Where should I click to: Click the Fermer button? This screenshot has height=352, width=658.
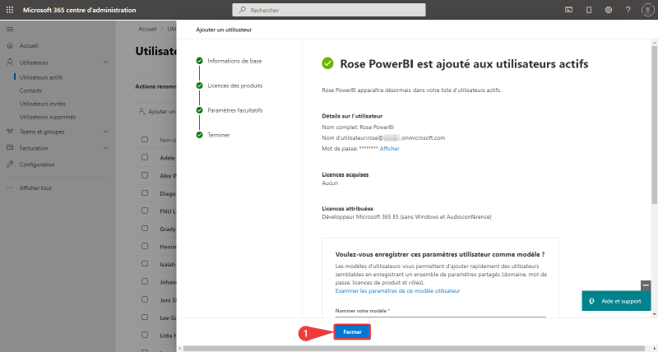click(352, 332)
